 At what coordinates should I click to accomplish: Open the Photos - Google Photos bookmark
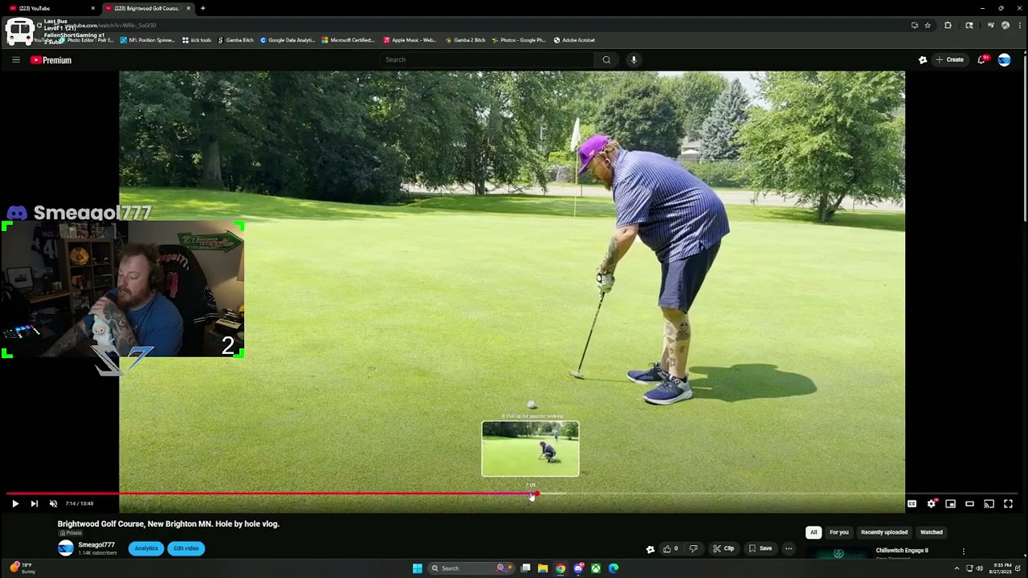click(518, 40)
